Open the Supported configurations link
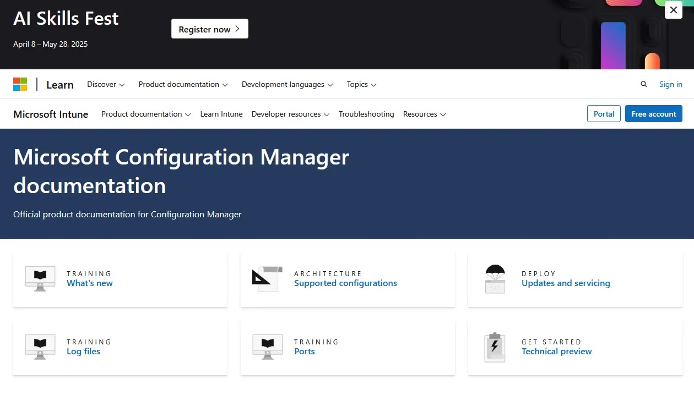 (x=345, y=283)
